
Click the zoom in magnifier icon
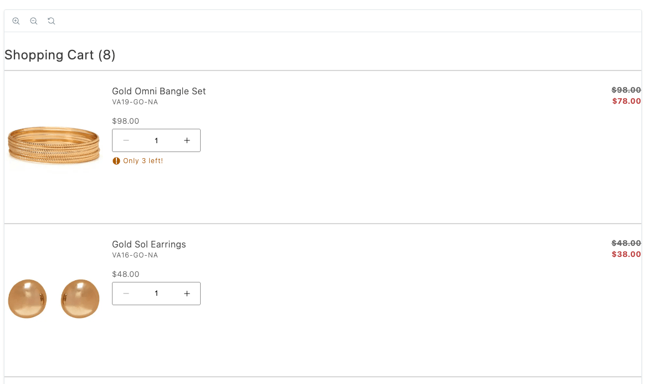pyautogui.click(x=16, y=21)
